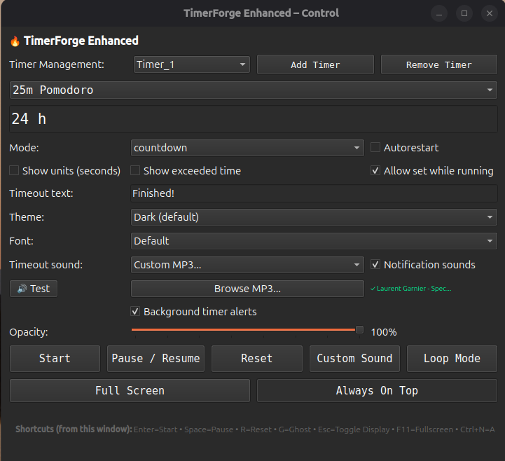Click the Opacity slider handle

[359, 330]
